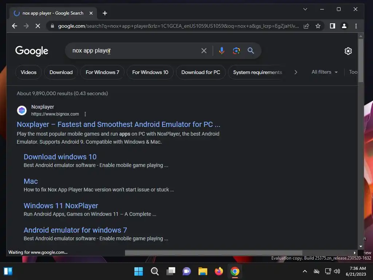Open Android emulator for windows 7 link

(75, 230)
